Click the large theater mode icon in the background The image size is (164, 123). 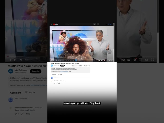[x=146, y=60]
